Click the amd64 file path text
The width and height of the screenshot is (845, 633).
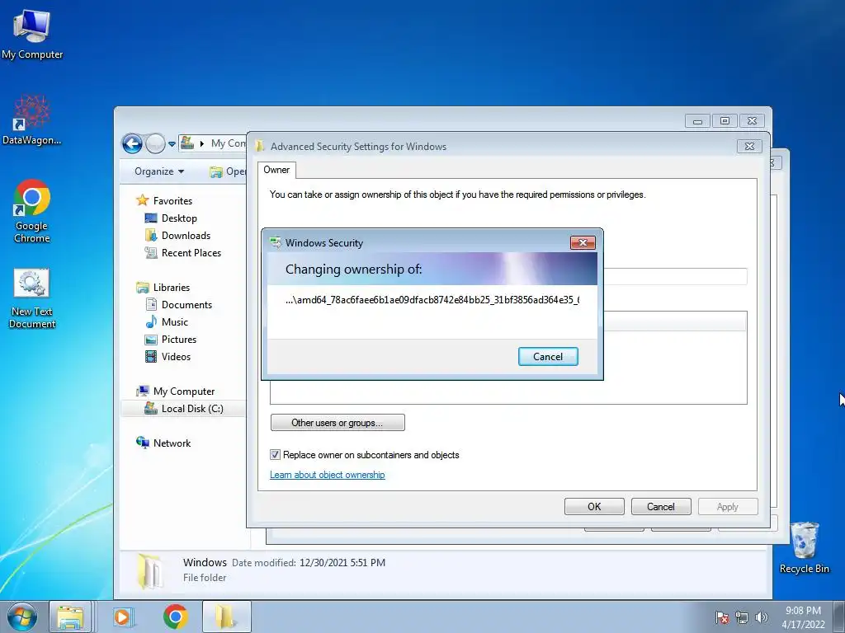coord(432,300)
